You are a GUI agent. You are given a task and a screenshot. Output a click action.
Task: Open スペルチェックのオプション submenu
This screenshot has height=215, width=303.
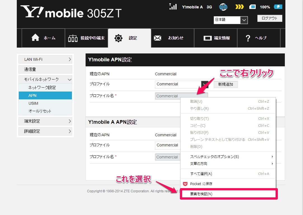228,156
